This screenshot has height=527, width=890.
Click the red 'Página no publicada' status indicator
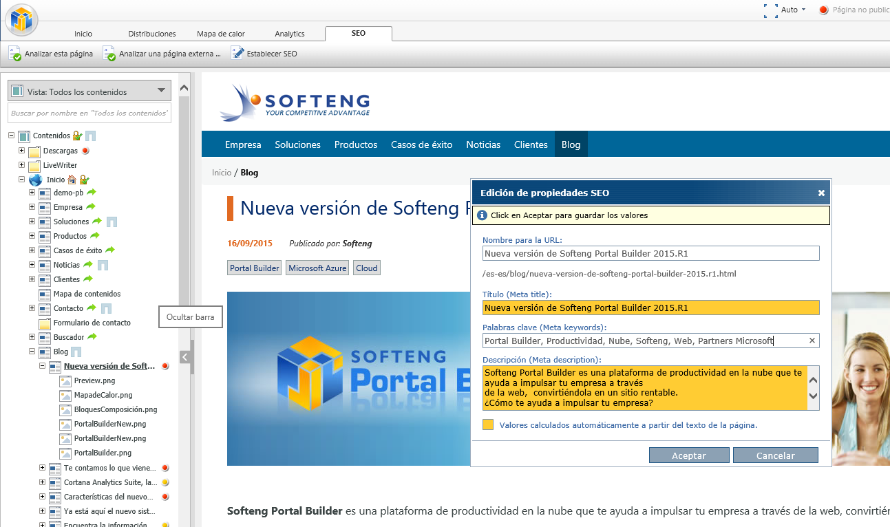pyautogui.click(x=823, y=10)
